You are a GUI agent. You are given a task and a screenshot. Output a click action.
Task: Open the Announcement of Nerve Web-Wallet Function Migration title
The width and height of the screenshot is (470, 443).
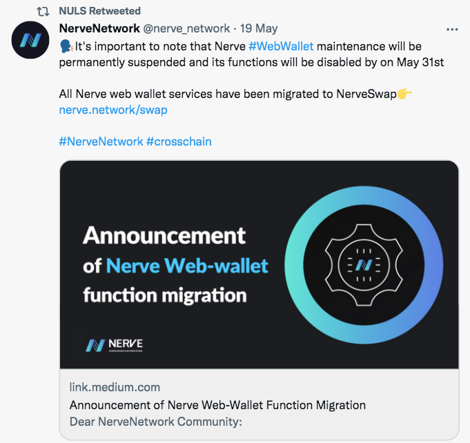pos(217,405)
